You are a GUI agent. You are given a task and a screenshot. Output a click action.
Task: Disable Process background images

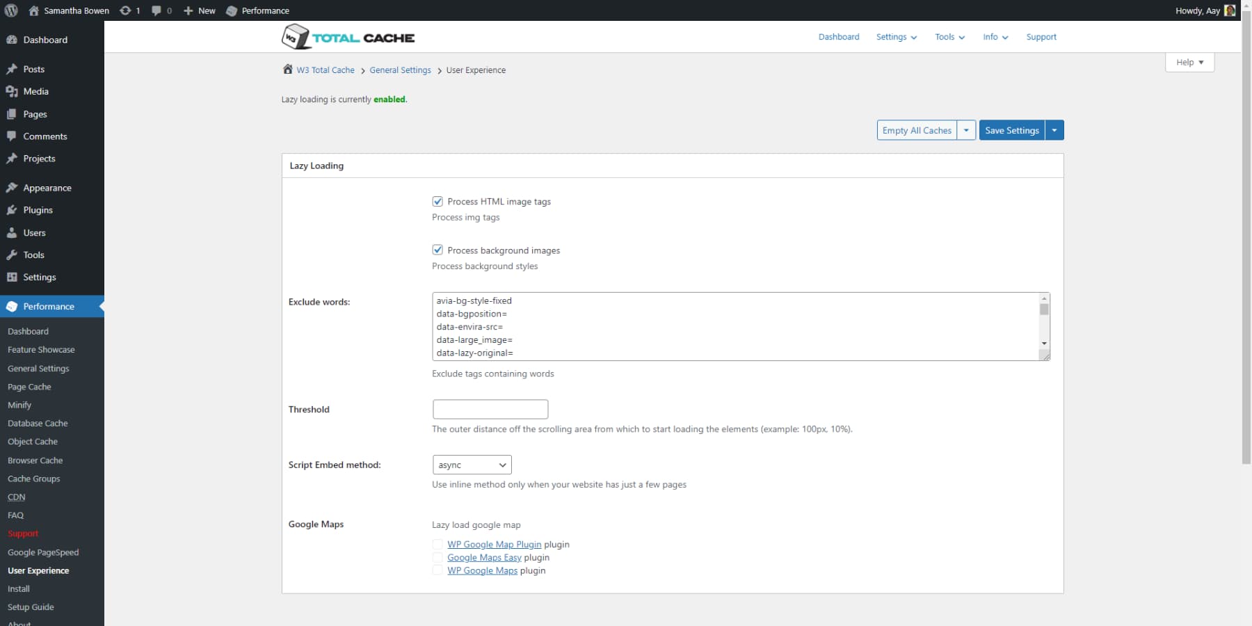pyautogui.click(x=438, y=250)
